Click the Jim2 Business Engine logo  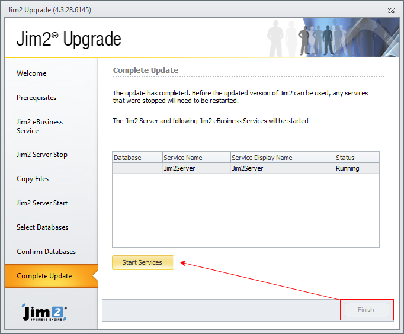coord(44,312)
